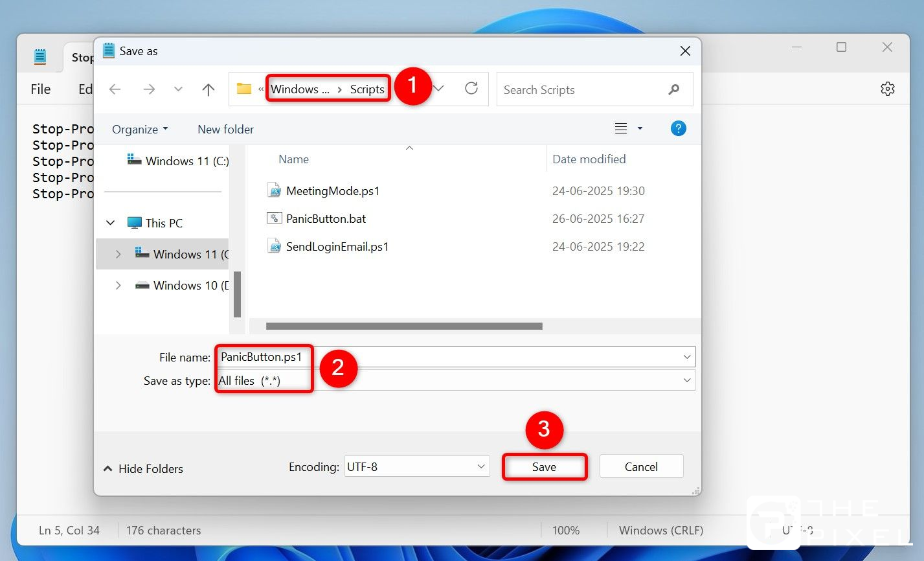Open the Notepad File menu
Screen dimensions: 924x561
[x=40, y=89]
